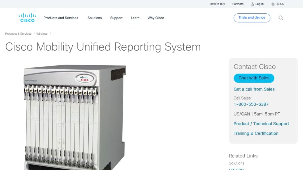Go to Wireless breadcrumb

(42, 34)
